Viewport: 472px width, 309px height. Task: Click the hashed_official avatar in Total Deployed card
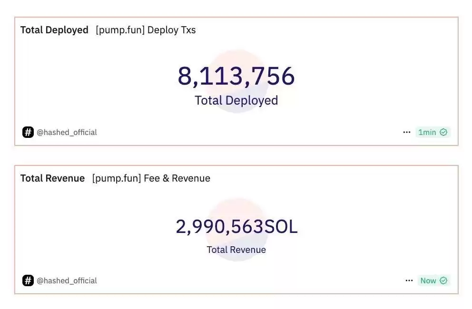point(28,132)
